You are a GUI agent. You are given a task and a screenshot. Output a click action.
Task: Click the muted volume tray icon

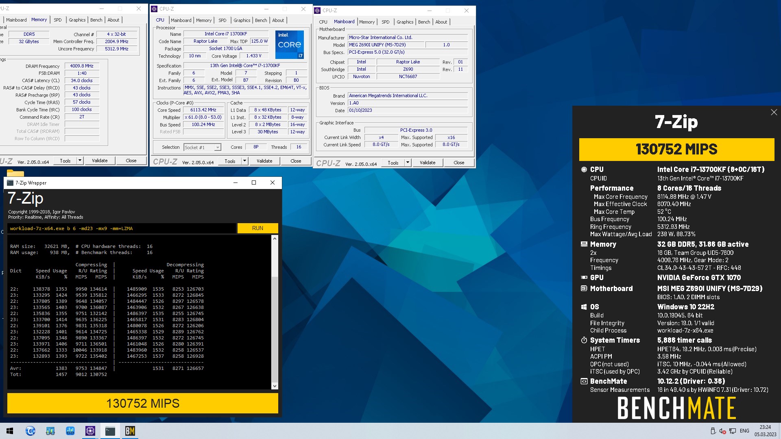click(723, 431)
